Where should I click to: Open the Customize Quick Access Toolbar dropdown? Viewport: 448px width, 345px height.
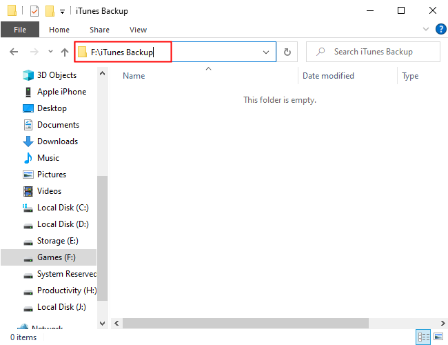point(63,12)
